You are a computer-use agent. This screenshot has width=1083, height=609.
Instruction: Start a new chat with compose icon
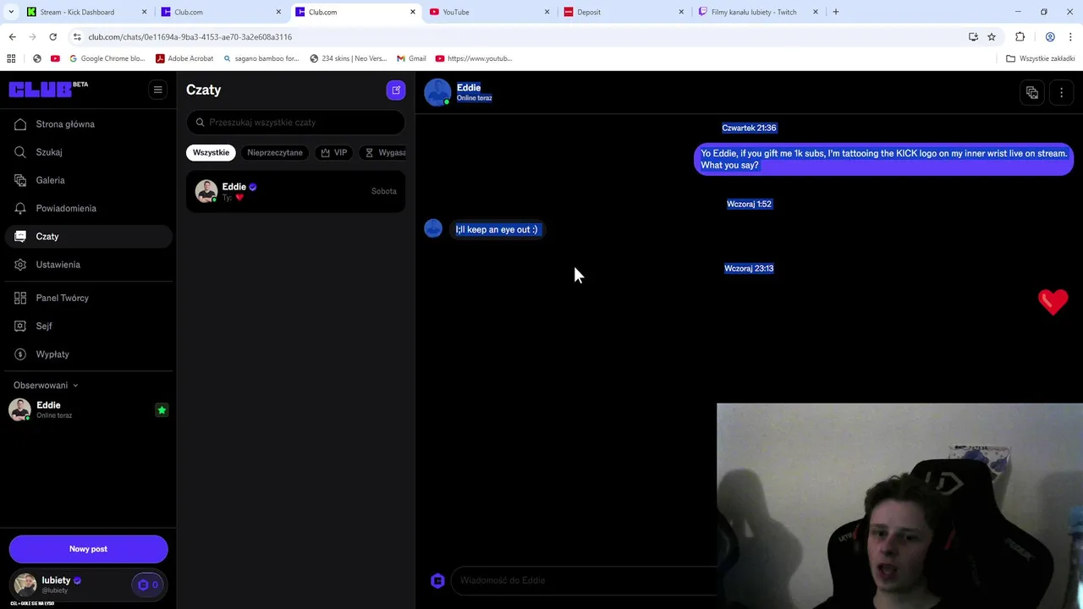[x=396, y=90]
